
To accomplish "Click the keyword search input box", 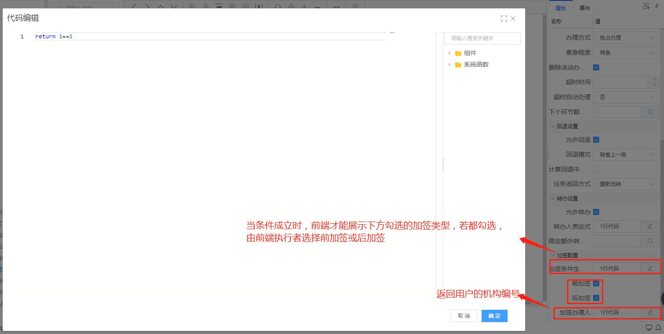I will 482,38.
